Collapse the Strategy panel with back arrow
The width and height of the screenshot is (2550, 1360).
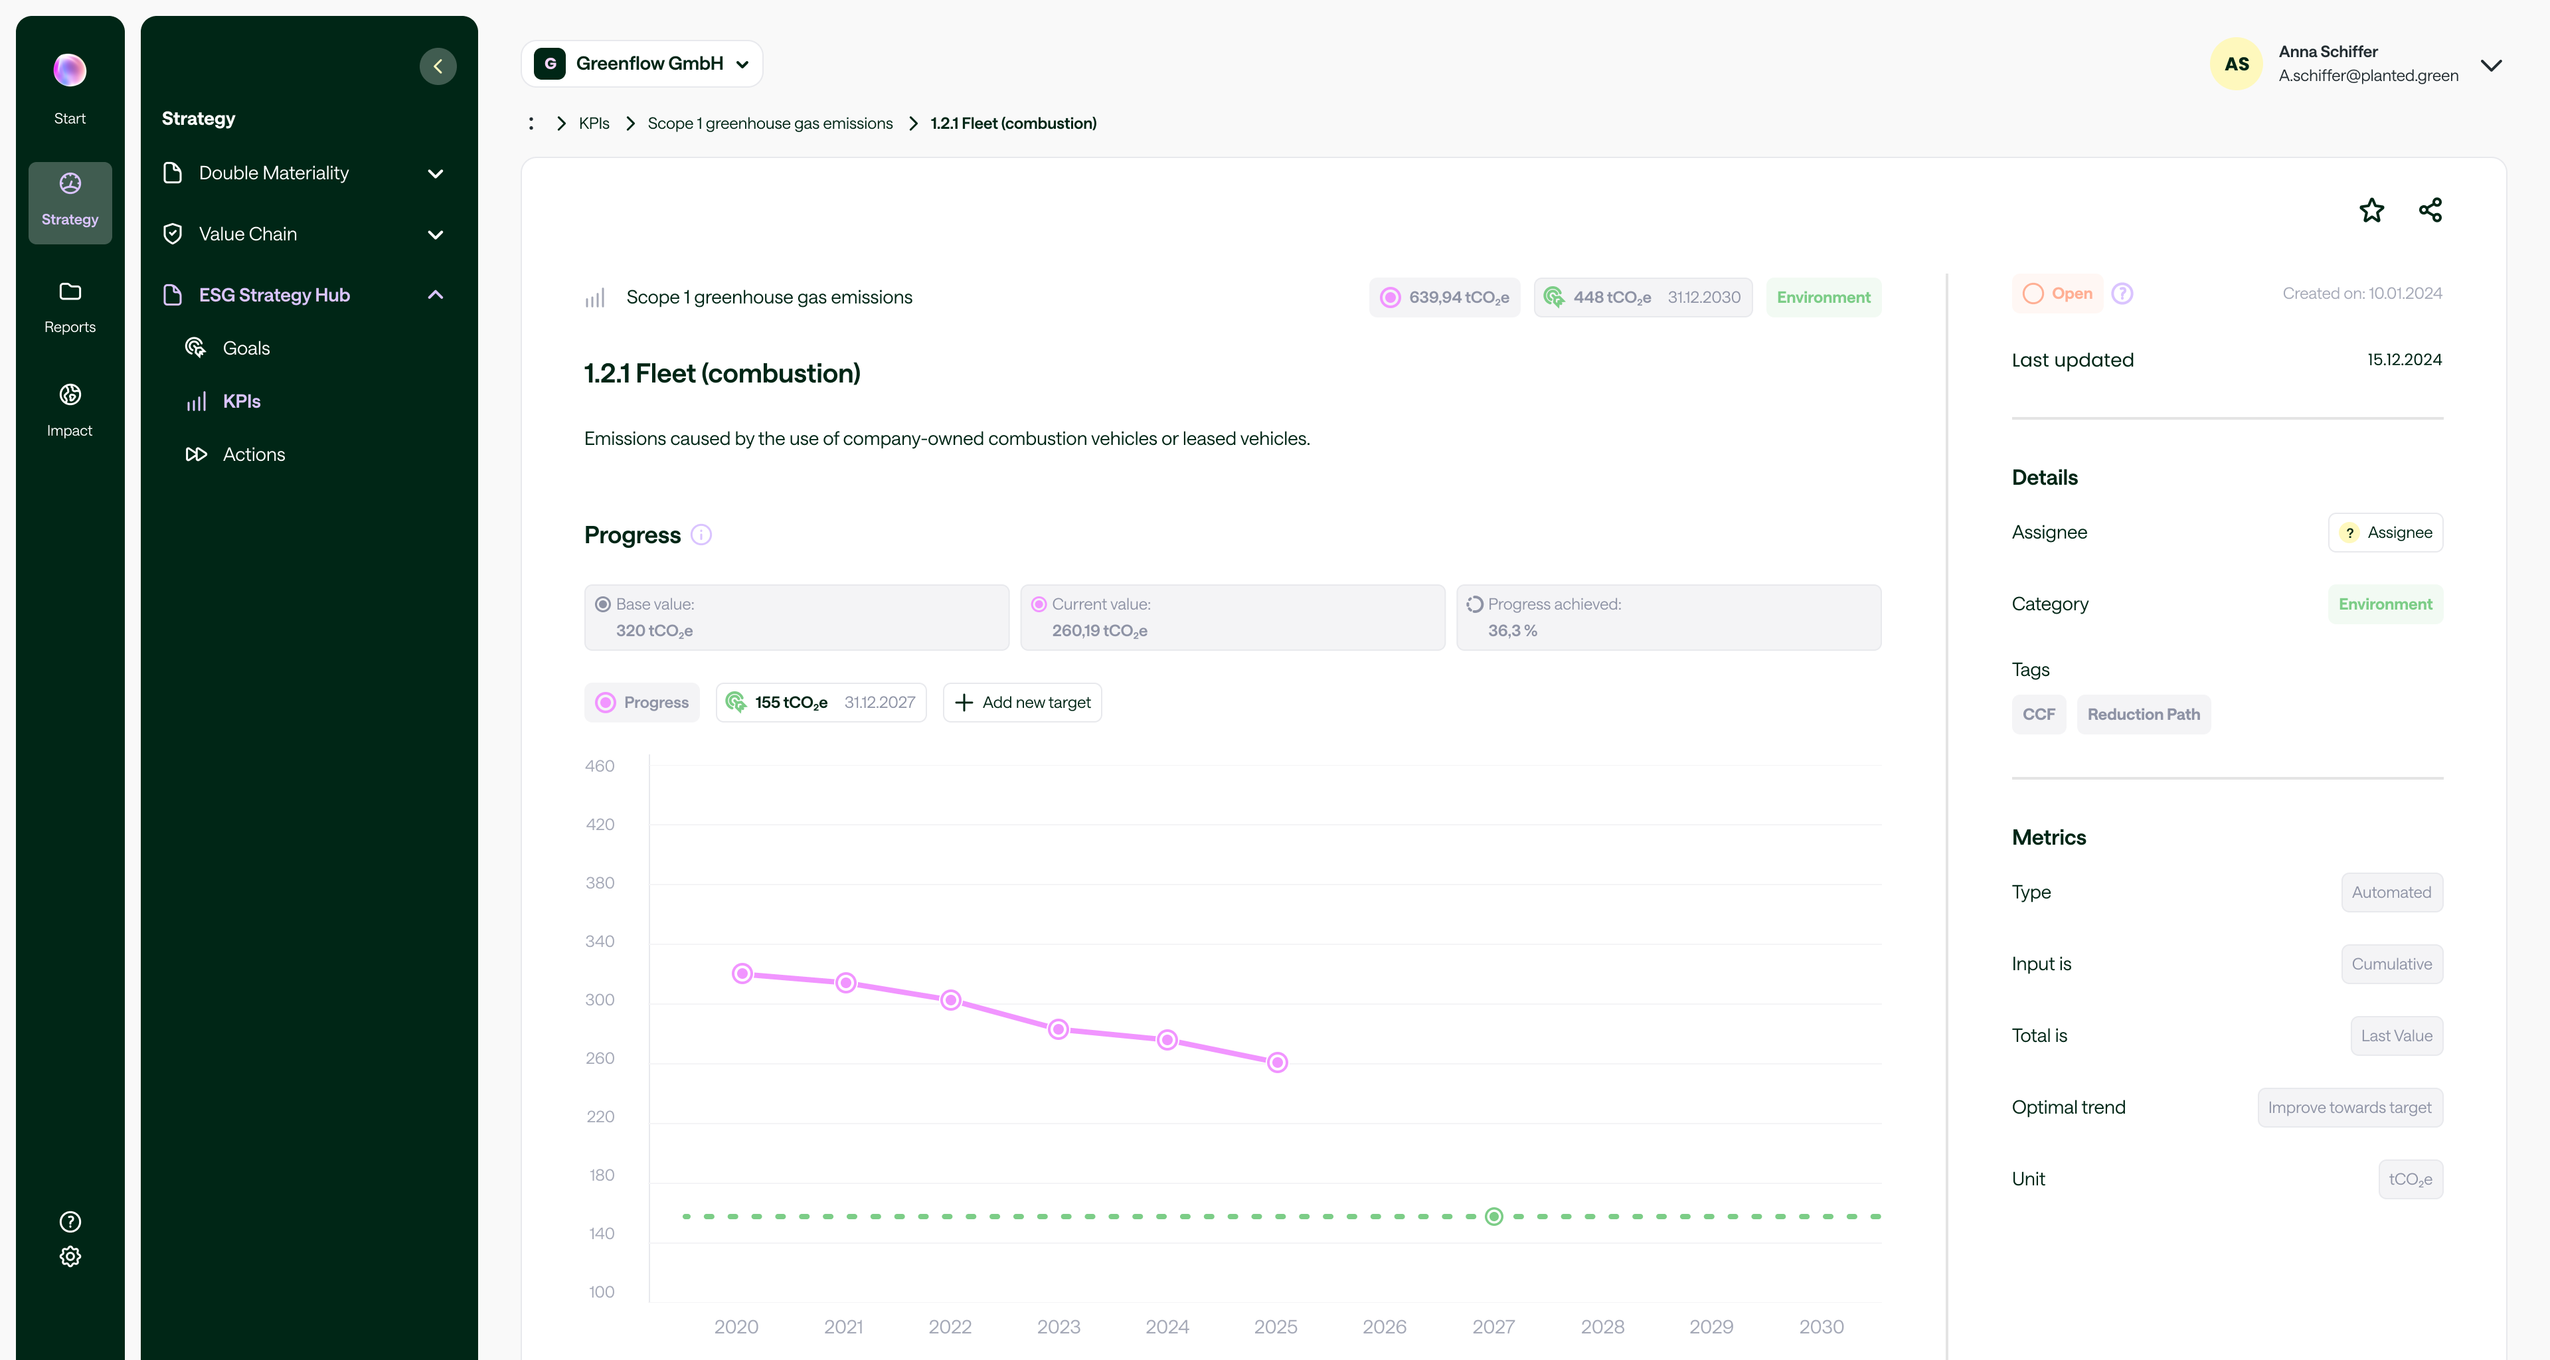point(438,66)
